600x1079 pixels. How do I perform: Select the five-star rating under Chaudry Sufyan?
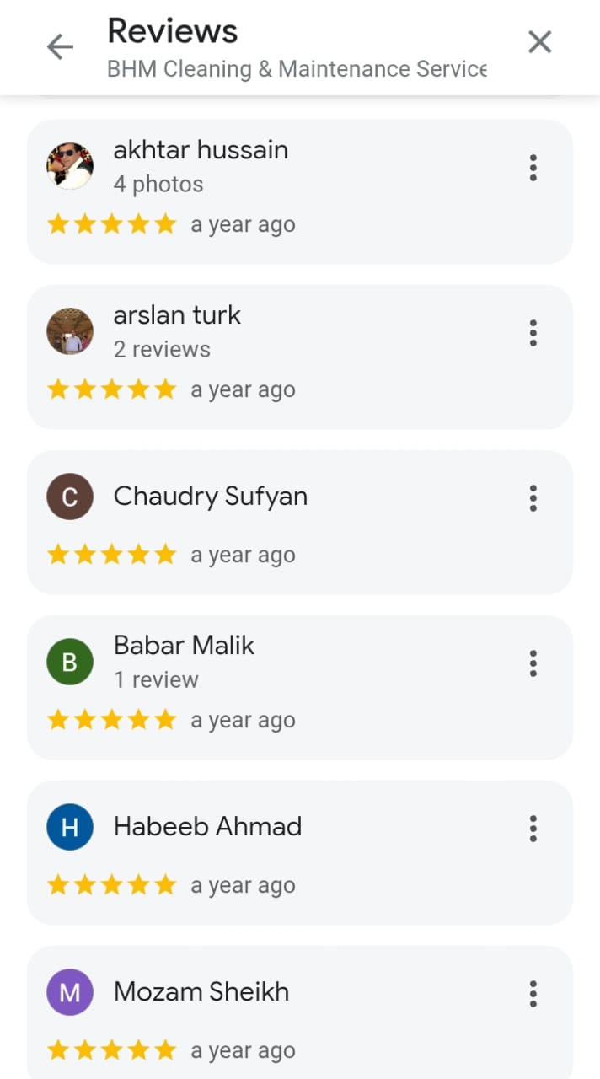point(110,554)
